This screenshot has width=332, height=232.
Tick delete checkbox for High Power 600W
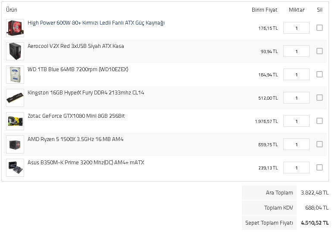tap(319, 28)
